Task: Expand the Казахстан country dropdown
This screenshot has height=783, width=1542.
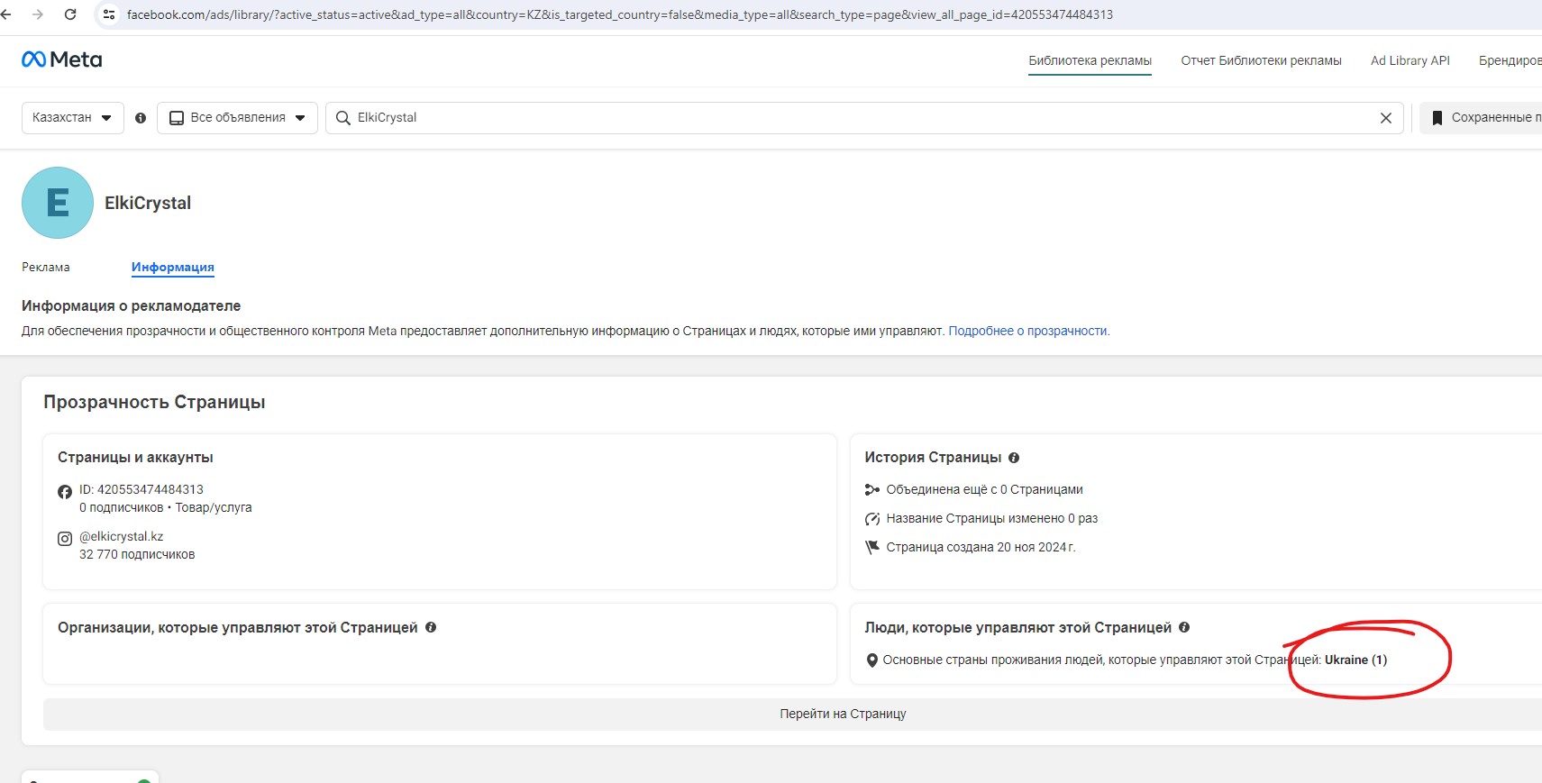Action: point(72,118)
